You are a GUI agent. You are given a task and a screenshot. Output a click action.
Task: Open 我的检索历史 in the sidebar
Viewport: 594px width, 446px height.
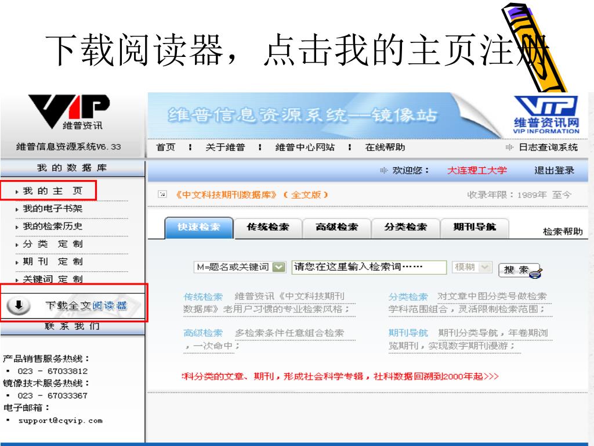click(53, 226)
